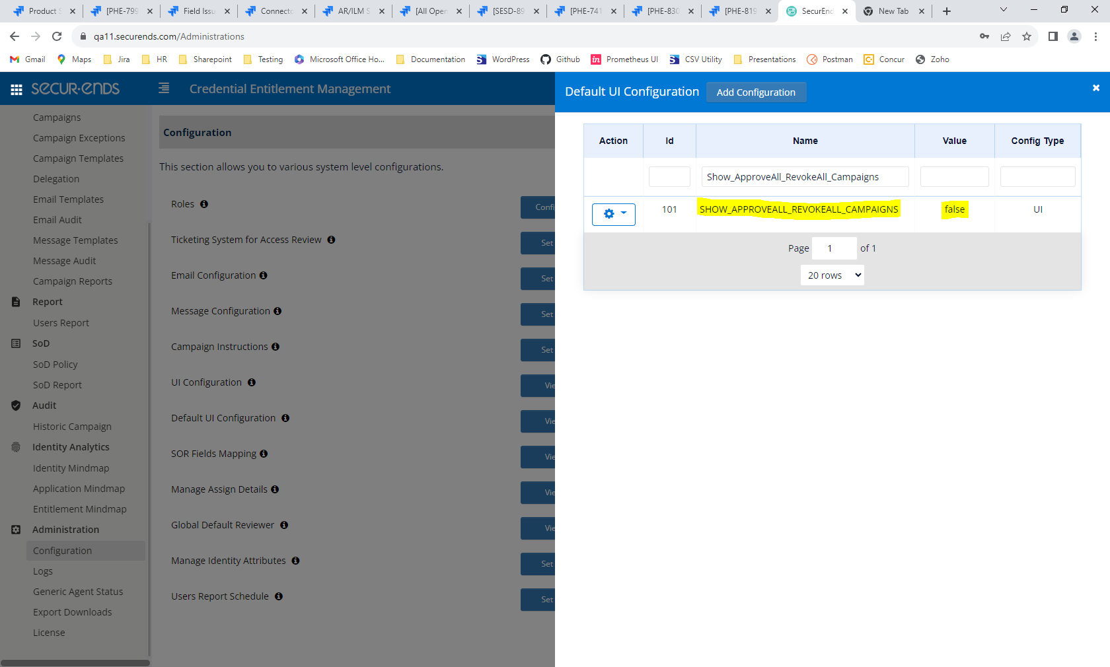Click the Report document icon in sidebar
The image size is (1110, 667).
point(16,302)
